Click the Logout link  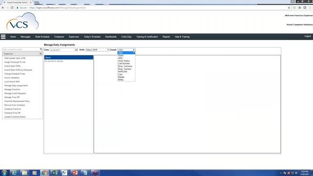click(x=308, y=36)
